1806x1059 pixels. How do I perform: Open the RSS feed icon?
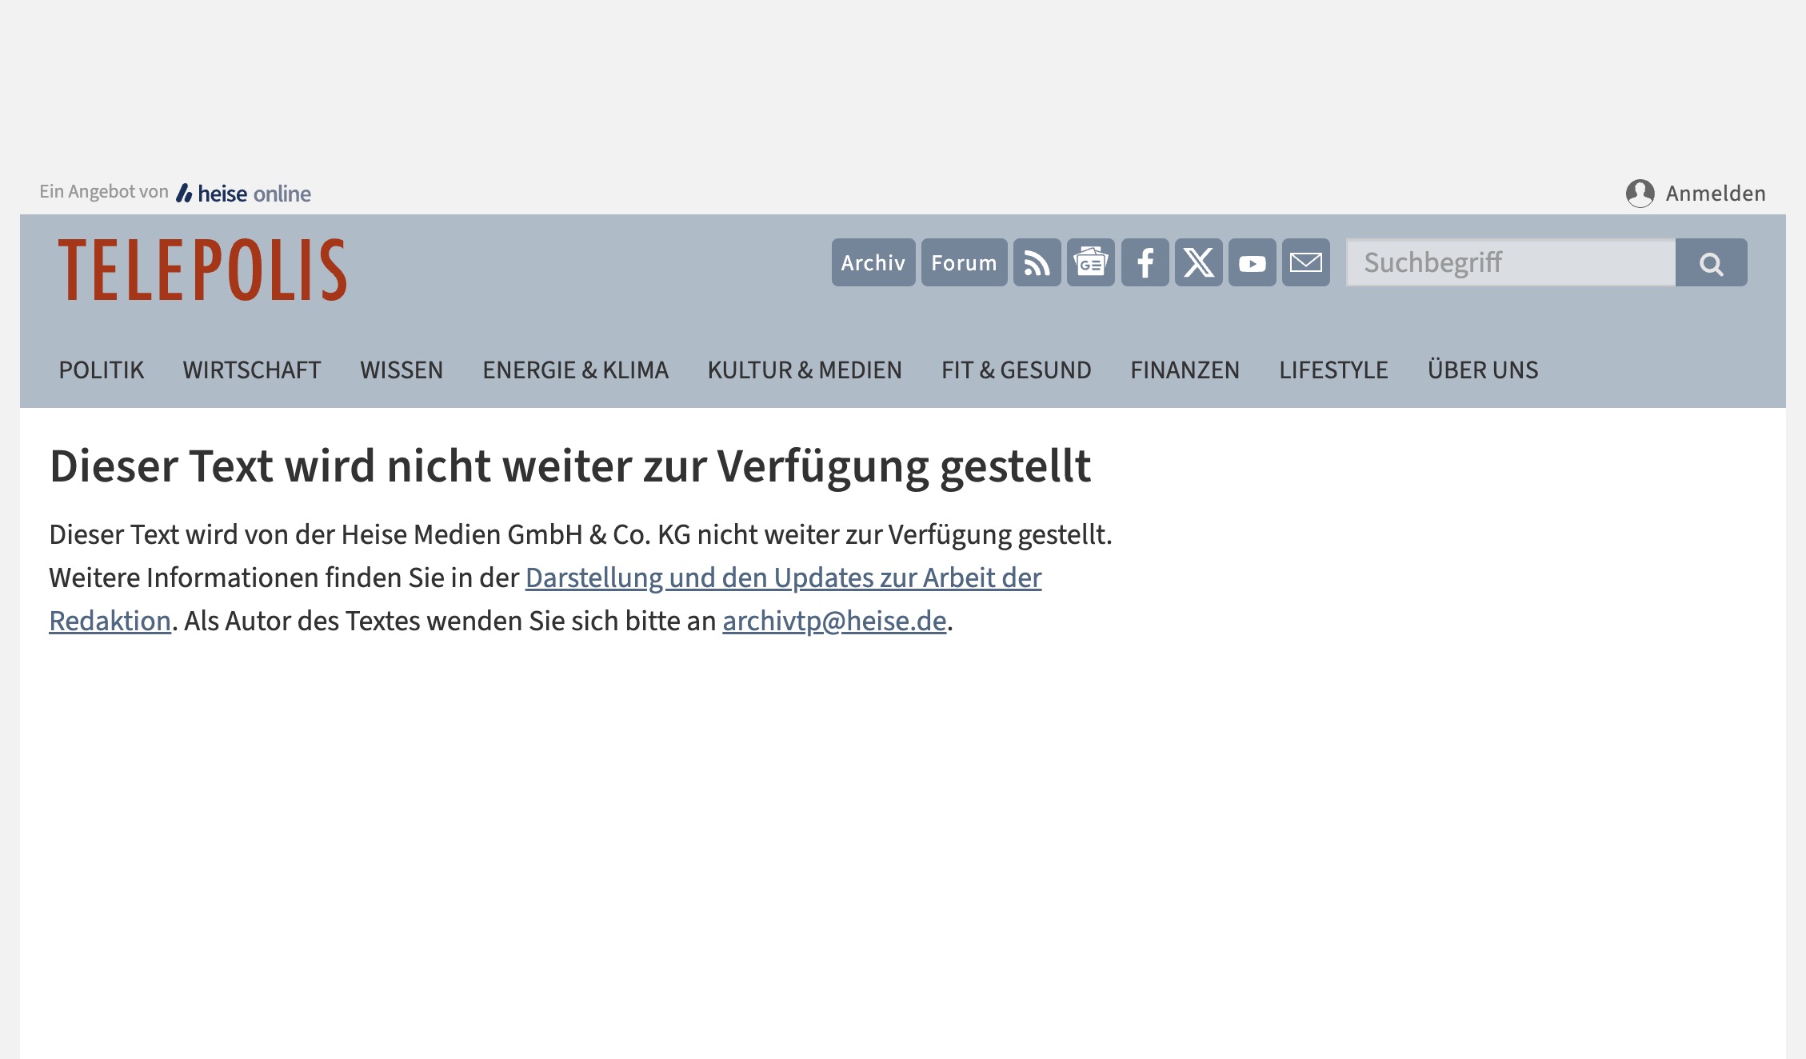(1037, 262)
